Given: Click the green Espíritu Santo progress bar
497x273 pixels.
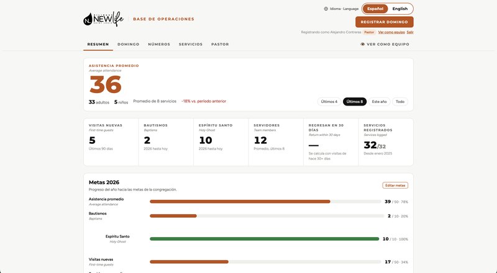Looking at the screenshot, I should 265,239.
